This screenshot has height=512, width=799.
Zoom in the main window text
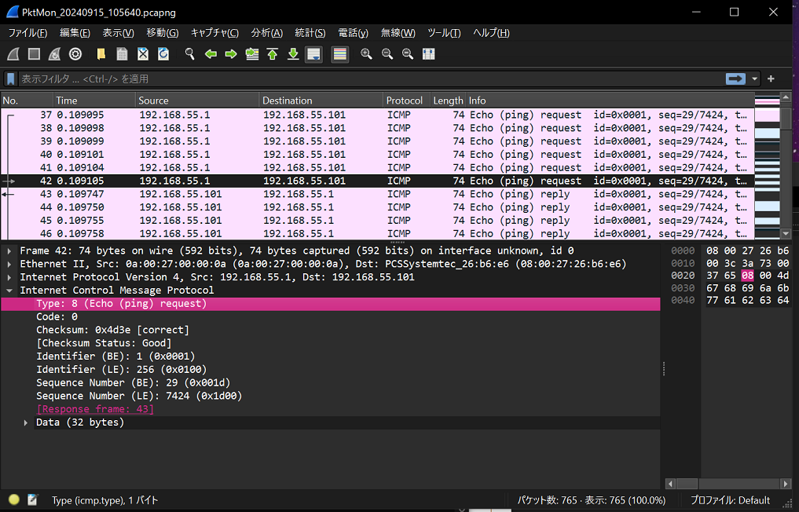[366, 54]
